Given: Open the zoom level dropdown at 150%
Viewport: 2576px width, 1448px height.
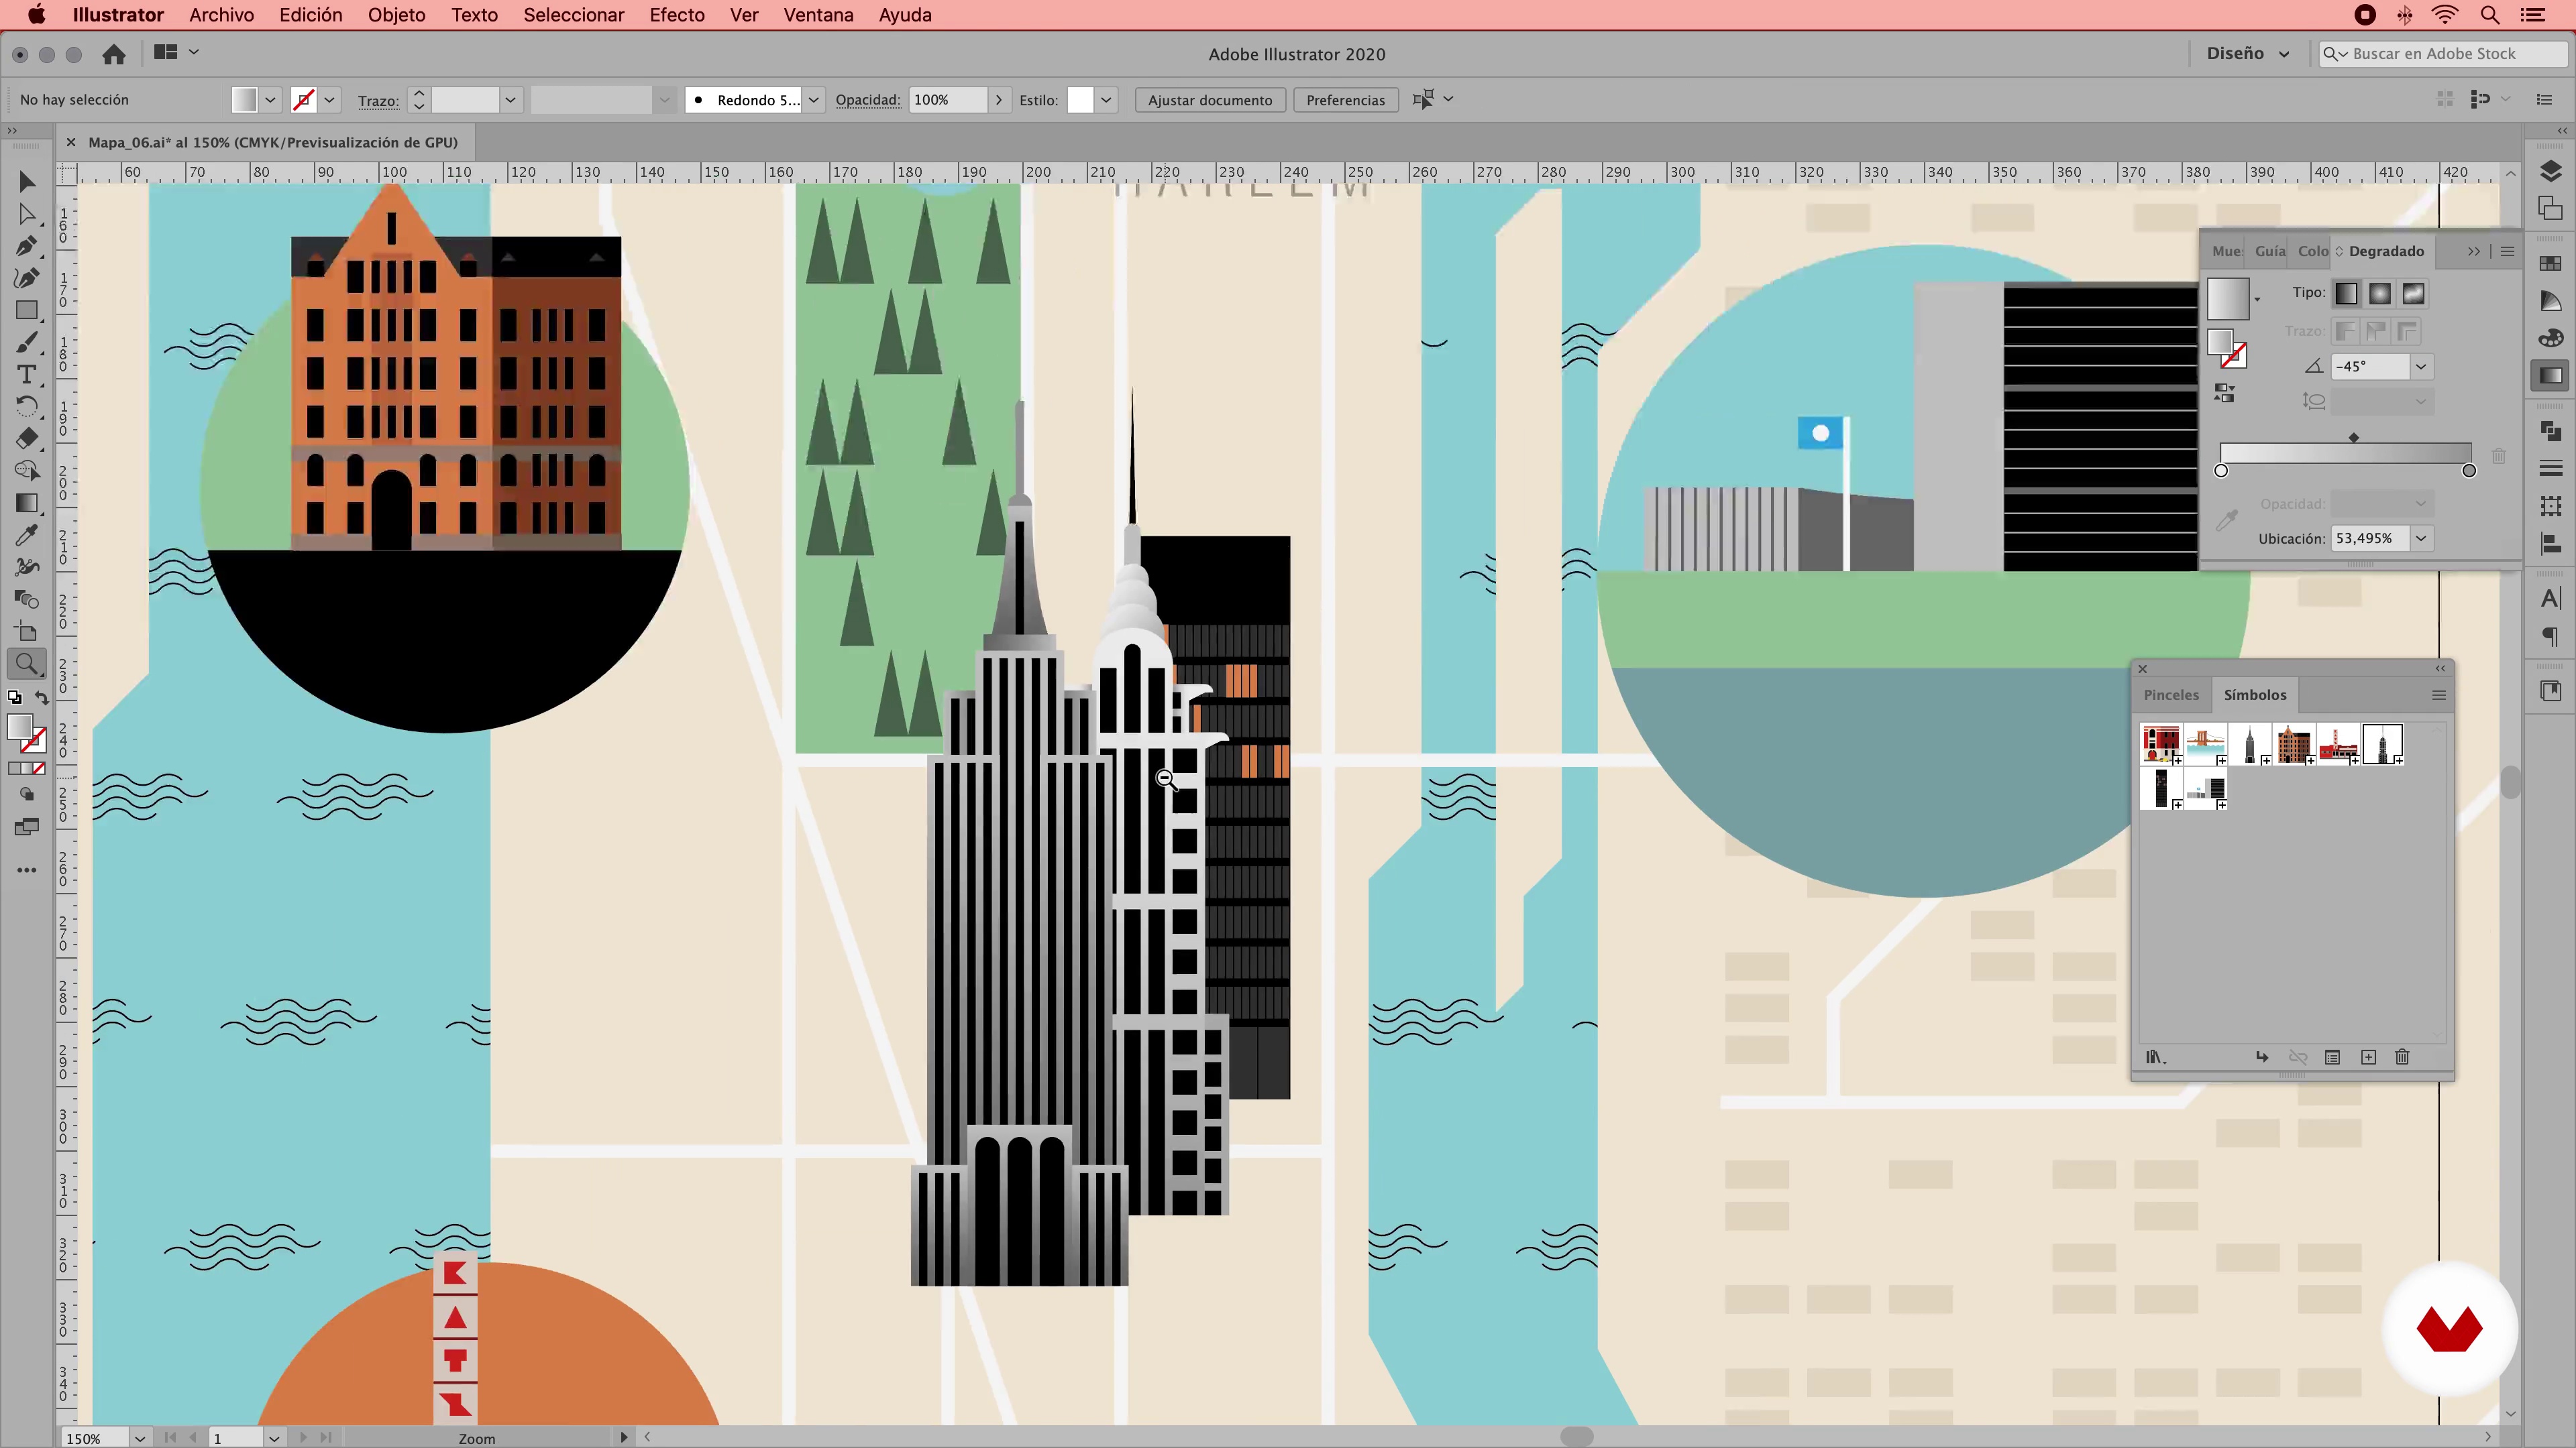Looking at the screenshot, I should (x=139, y=1438).
